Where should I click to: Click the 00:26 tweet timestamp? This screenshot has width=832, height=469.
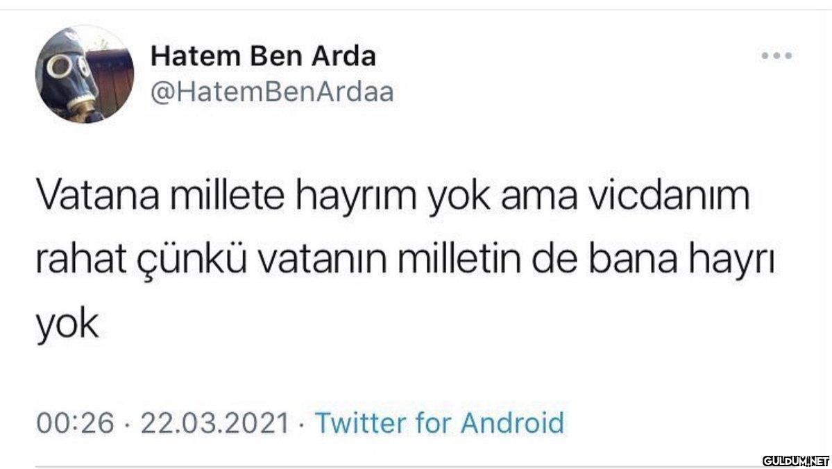coord(74,422)
